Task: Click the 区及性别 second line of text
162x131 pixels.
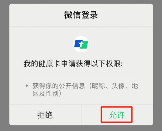Action: tap(47, 93)
